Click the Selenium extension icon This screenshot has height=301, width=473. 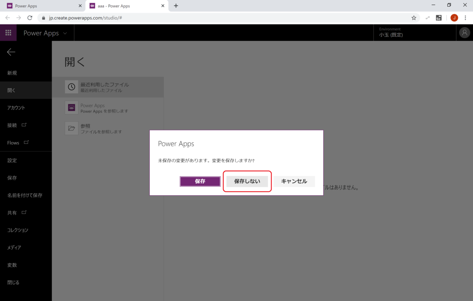(439, 18)
